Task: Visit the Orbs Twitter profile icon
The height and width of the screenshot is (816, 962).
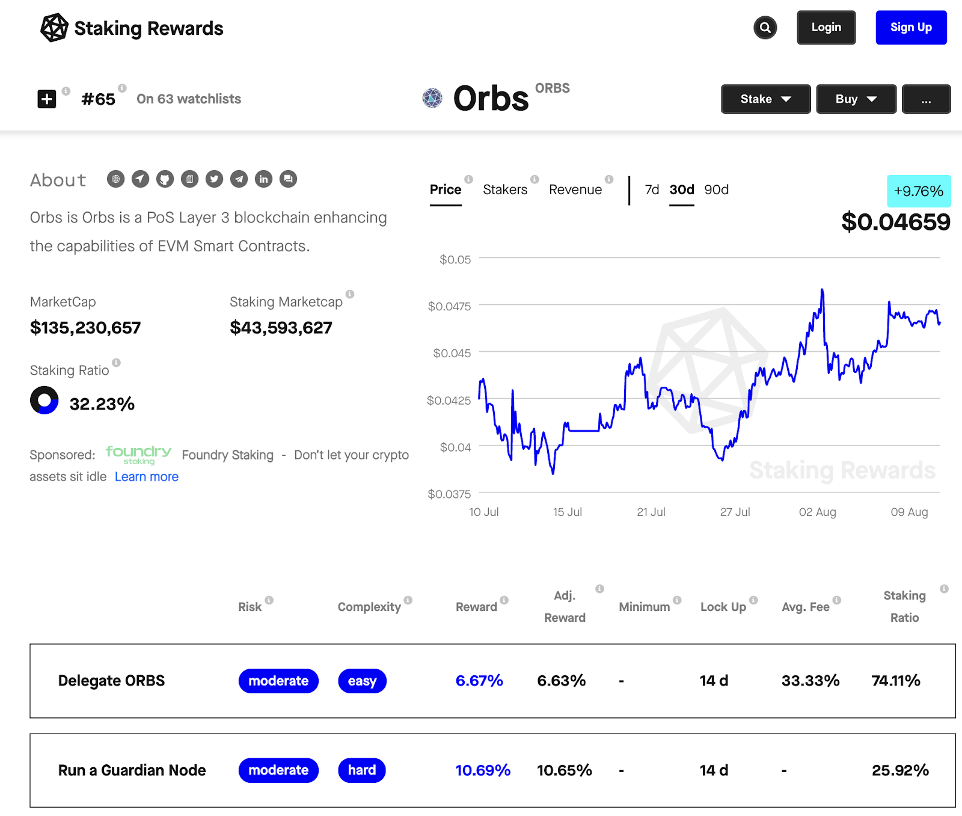Action: pyautogui.click(x=214, y=179)
